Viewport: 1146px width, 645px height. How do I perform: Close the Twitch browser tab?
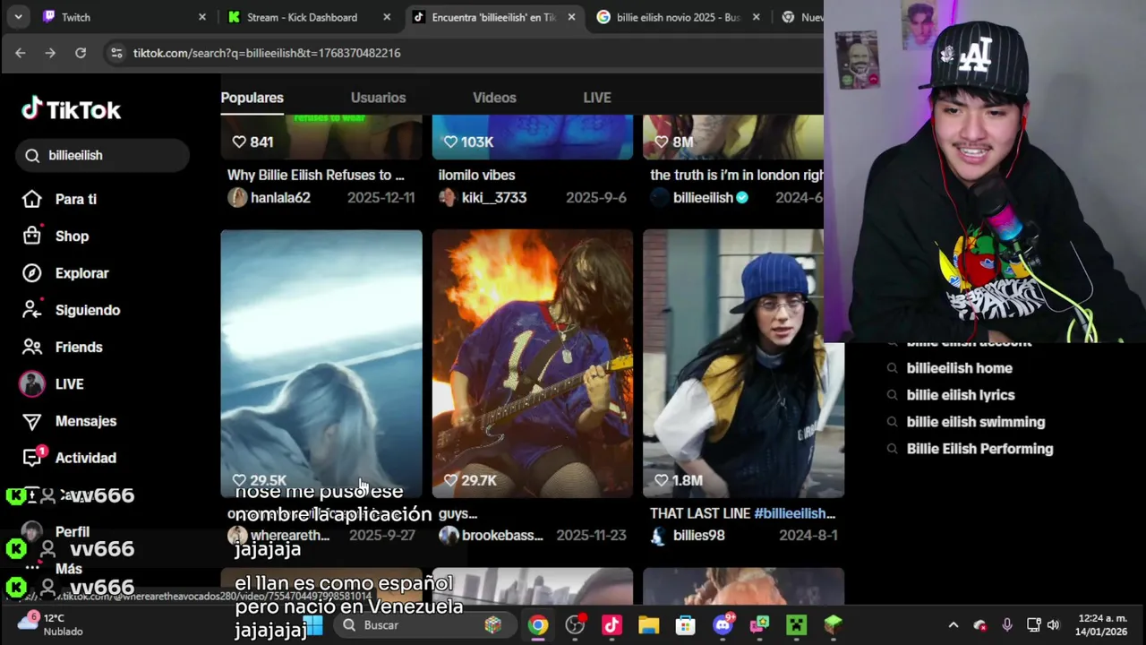click(201, 17)
